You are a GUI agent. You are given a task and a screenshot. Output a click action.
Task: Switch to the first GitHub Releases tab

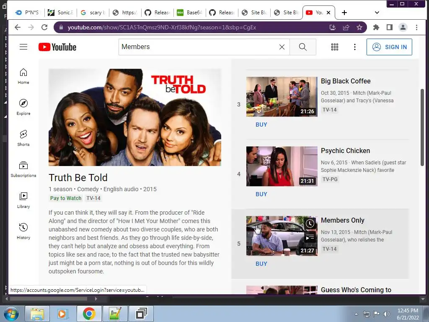(x=158, y=13)
